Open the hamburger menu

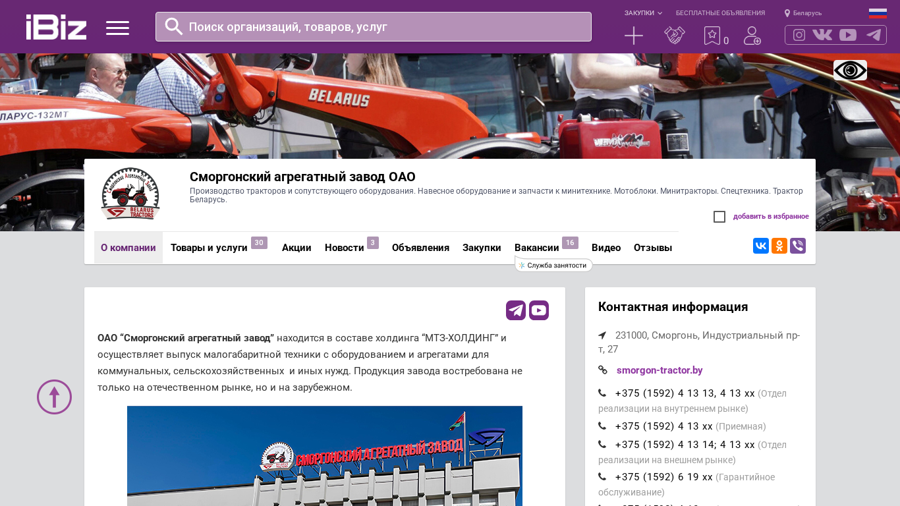(x=117, y=28)
